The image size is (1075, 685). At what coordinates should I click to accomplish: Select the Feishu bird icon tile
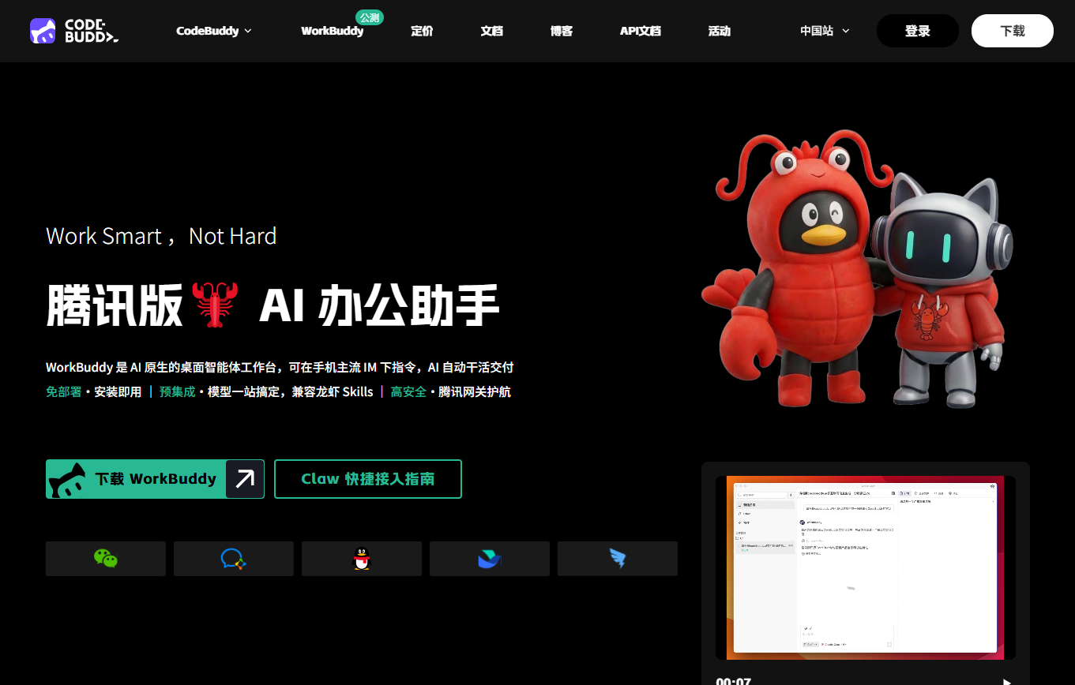(x=490, y=559)
